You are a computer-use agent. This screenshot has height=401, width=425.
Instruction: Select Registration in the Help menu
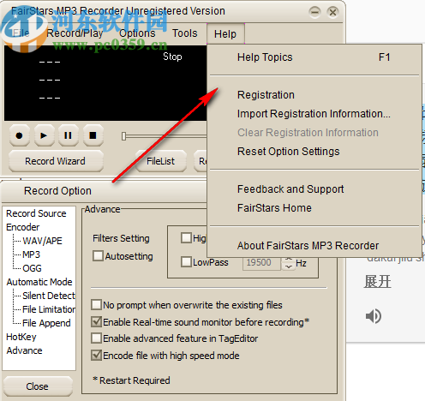(314, 95)
